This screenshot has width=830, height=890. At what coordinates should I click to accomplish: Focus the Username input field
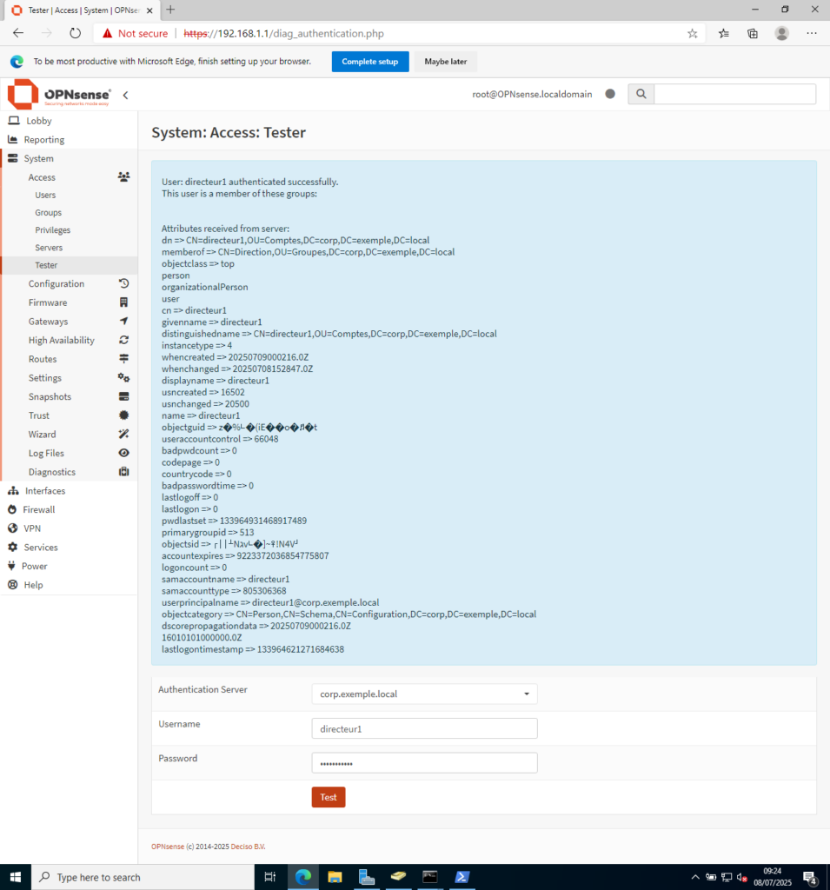[425, 728]
